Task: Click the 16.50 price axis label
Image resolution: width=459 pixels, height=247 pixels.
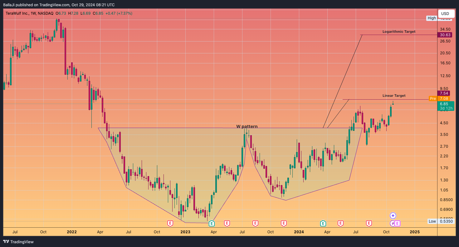Action: 445,63
